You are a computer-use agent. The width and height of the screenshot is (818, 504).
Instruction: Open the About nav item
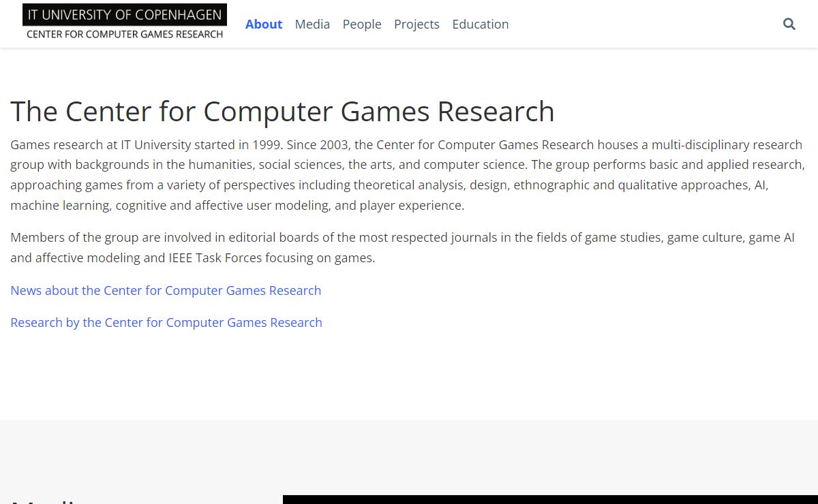(x=264, y=24)
